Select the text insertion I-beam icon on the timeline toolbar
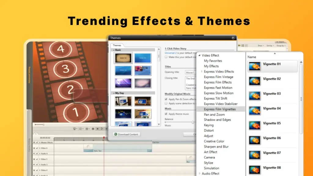The height and width of the screenshot is (176, 313). pyautogui.click(x=102, y=129)
